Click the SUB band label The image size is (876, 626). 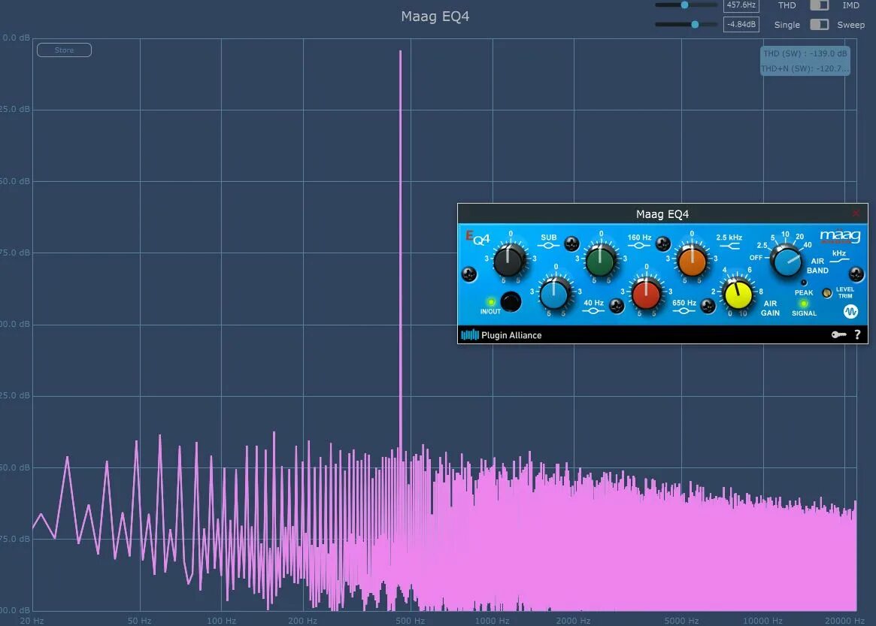pyautogui.click(x=549, y=237)
